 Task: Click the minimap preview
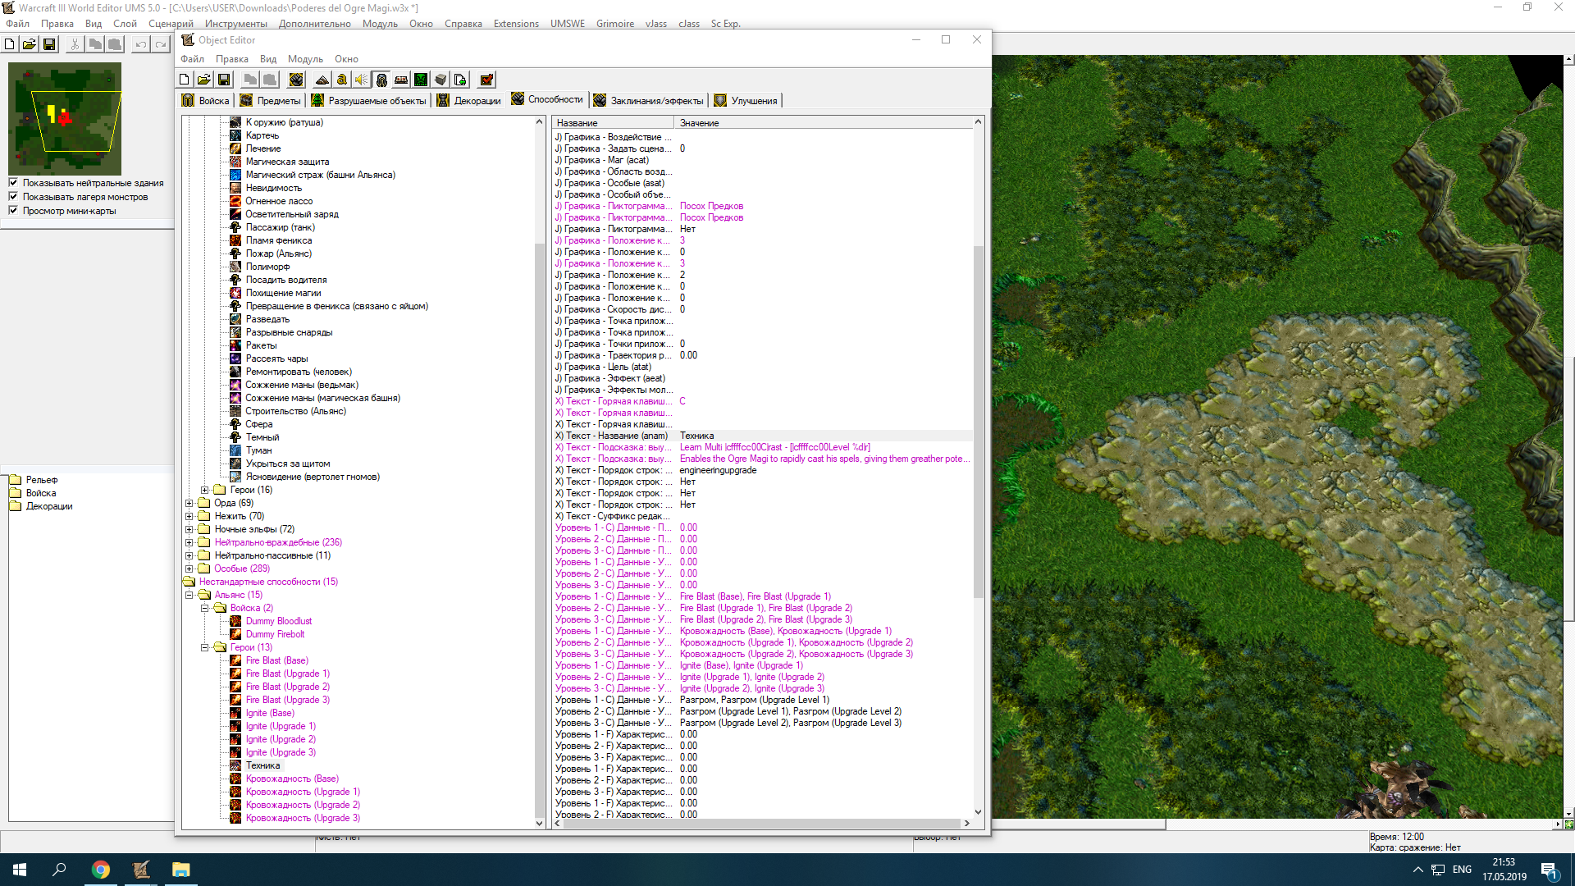coord(65,118)
